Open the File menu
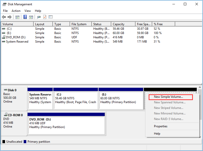The image size is (203, 151). click(x=5, y=11)
